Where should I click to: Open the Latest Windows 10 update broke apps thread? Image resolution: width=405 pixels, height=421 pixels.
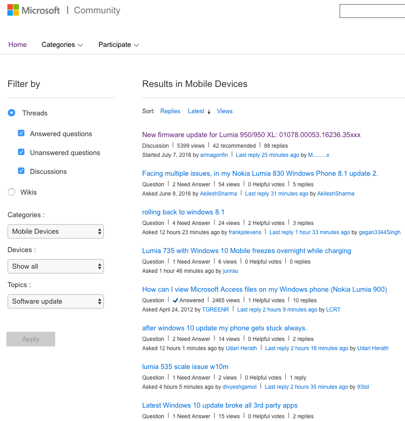point(220,405)
